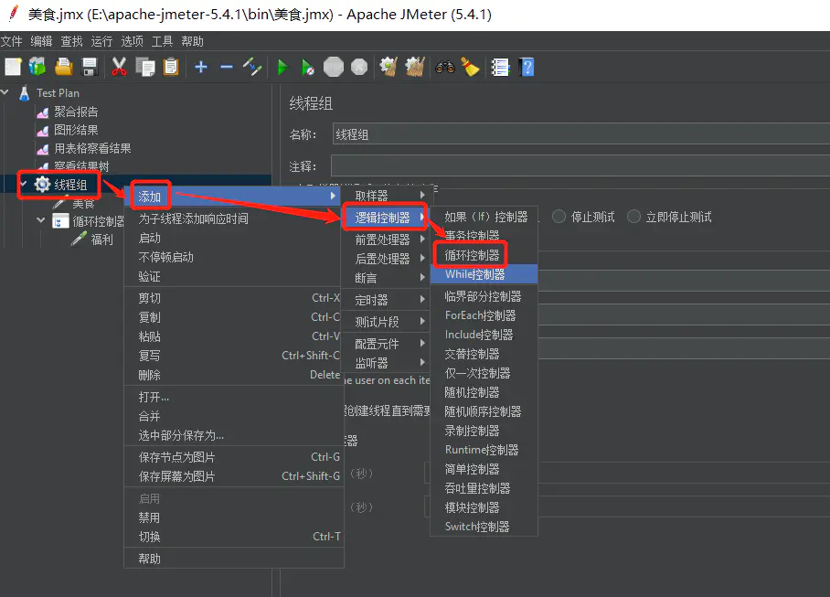830x597 pixels.
Task: Choose 逻辑控制器 in the add submenu
Action: pos(388,217)
